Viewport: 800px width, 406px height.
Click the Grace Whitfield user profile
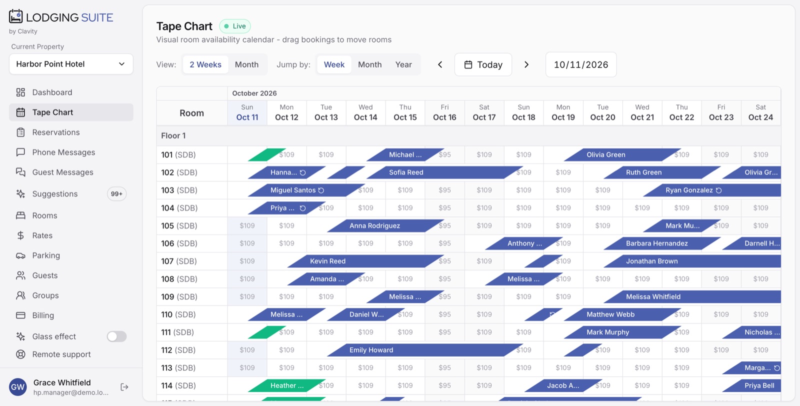(x=59, y=387)
